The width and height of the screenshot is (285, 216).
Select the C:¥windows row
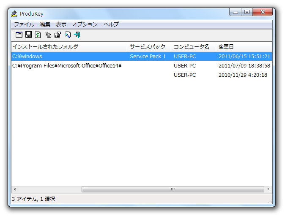pyautogui.click(x=142, y=57)
